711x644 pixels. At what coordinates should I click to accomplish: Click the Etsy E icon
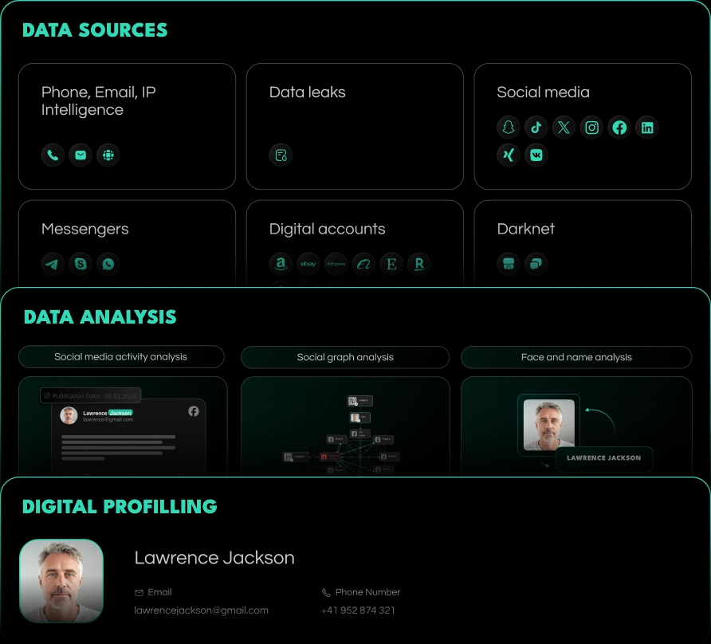[392, 264]
